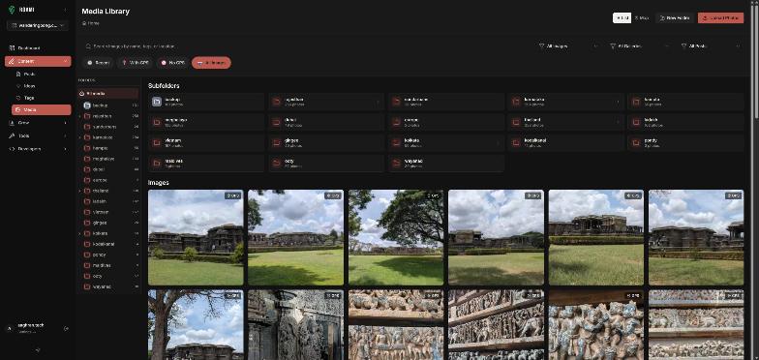Open the thailand subfolder card
Image resolution: width=759 pixels, height=360 pixels.
click(566, 122)
